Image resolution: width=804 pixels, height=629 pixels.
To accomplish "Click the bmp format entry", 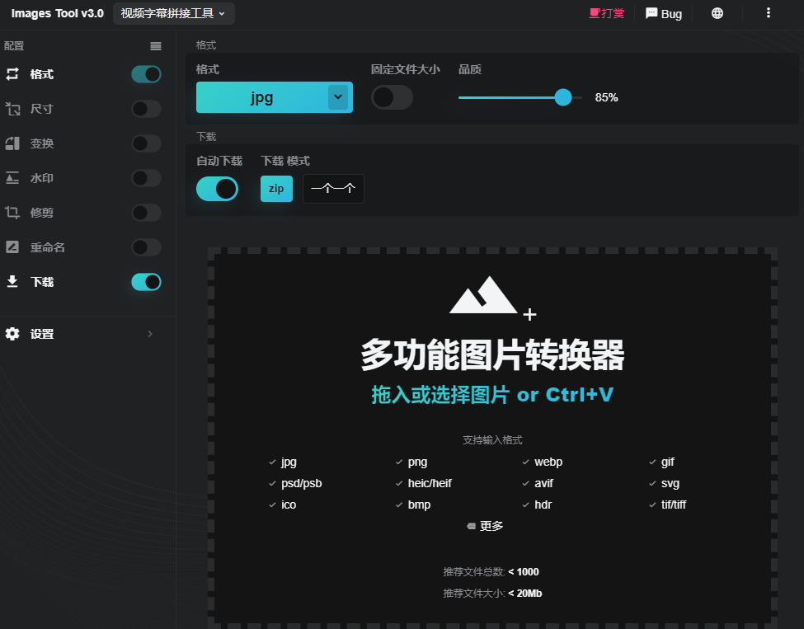I will point(419,505).
